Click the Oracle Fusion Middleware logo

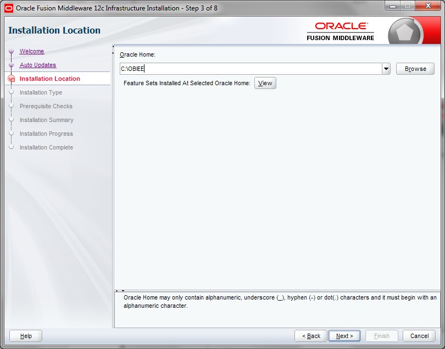pos(340,31)
